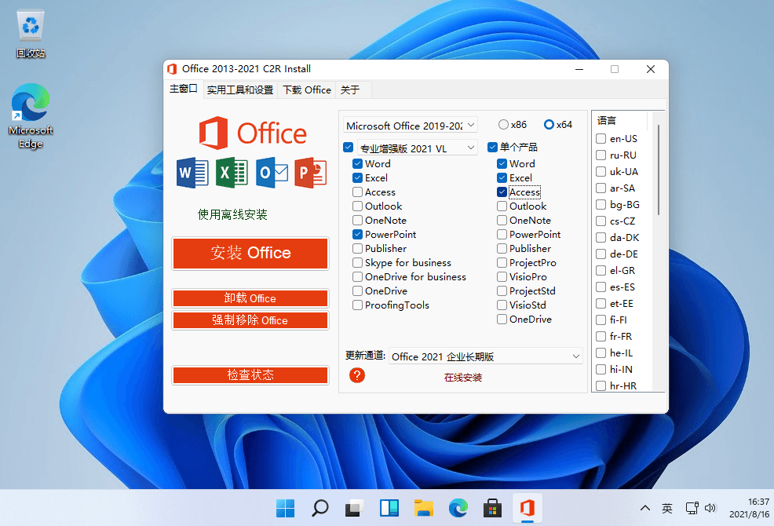
Task: Check OneNote in the suite list
Action: tap(357, 221)
